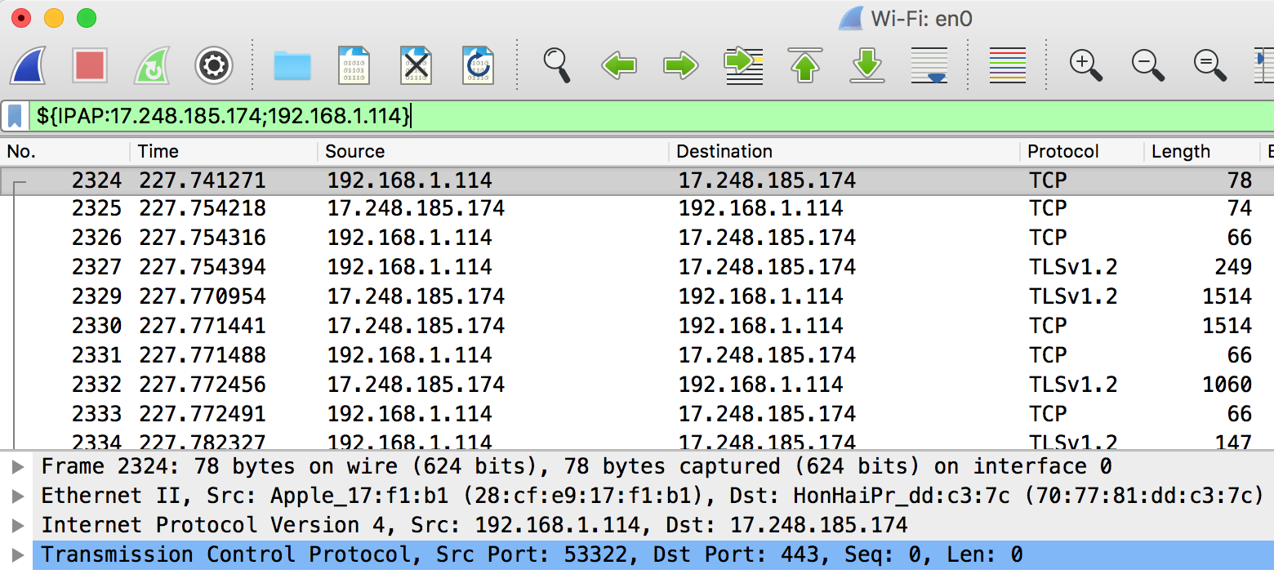Viewport: 1274px width, 583px height.
Task: Toggle auto-scroll during live capture
Action: [x=929, y=65]
